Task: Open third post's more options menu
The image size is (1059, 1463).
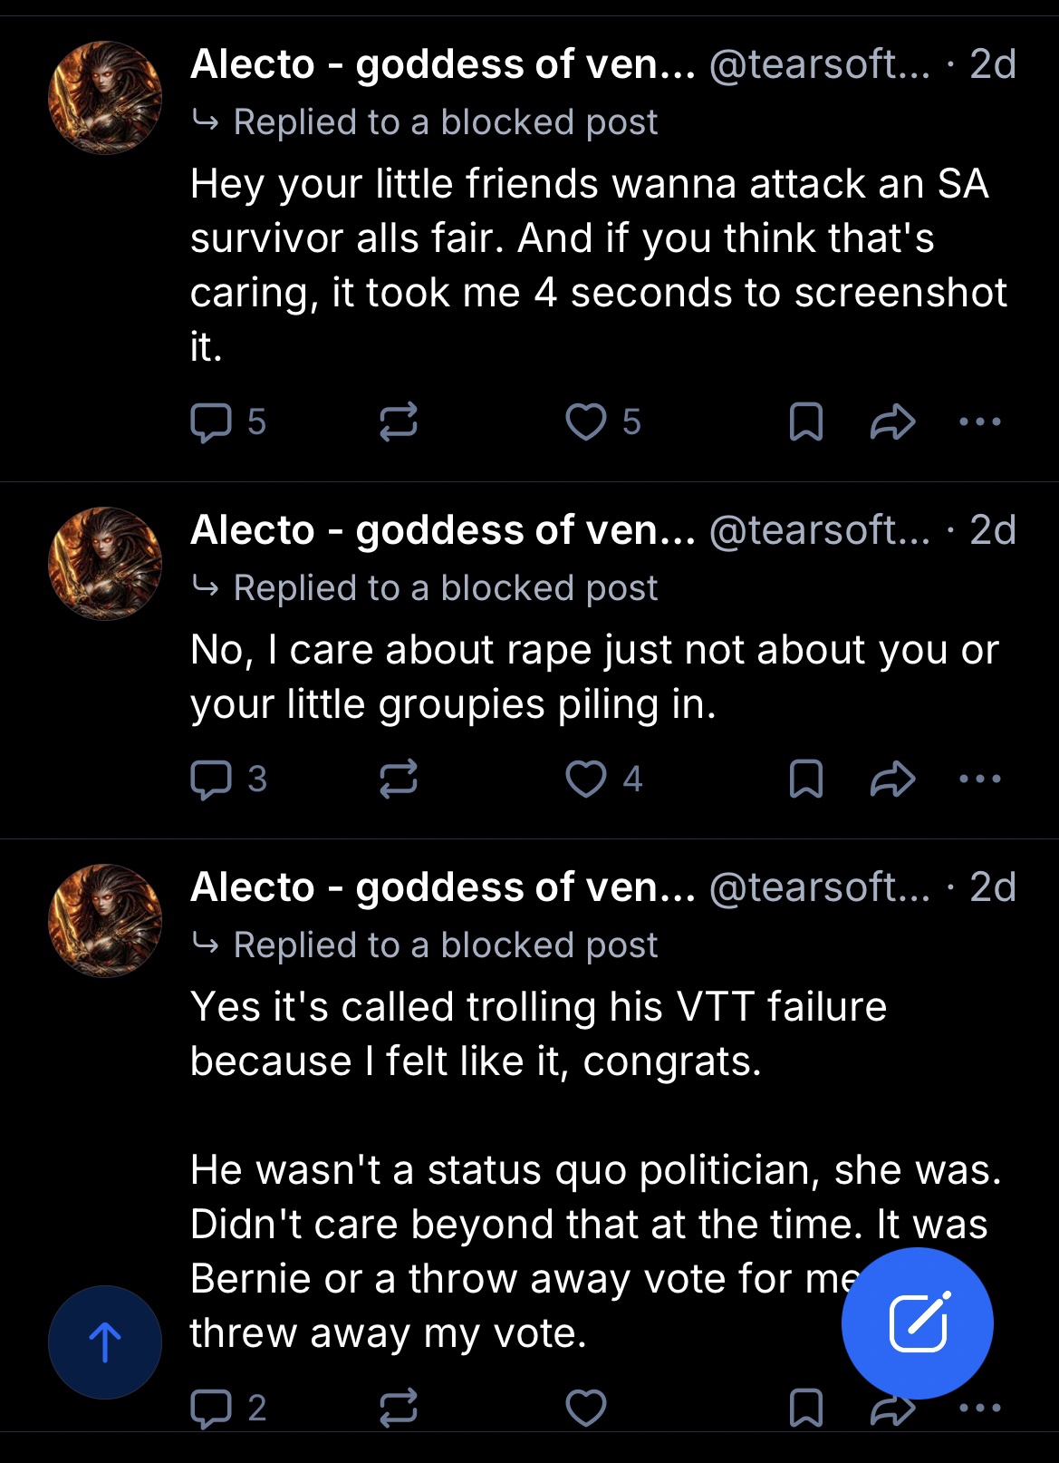Action: coord(982,1408)
